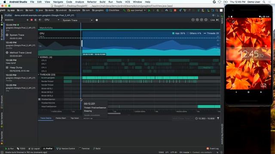Open the Apple menu
The height and width of the screenshot is (154, 275).
[x=5, y=2]
